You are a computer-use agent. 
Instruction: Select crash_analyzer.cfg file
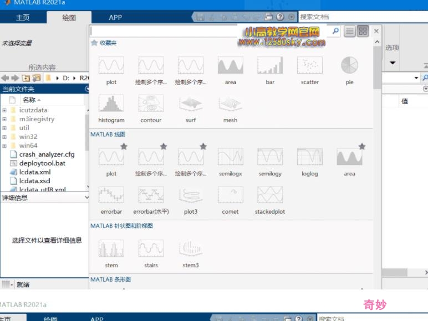coord(47,154)
